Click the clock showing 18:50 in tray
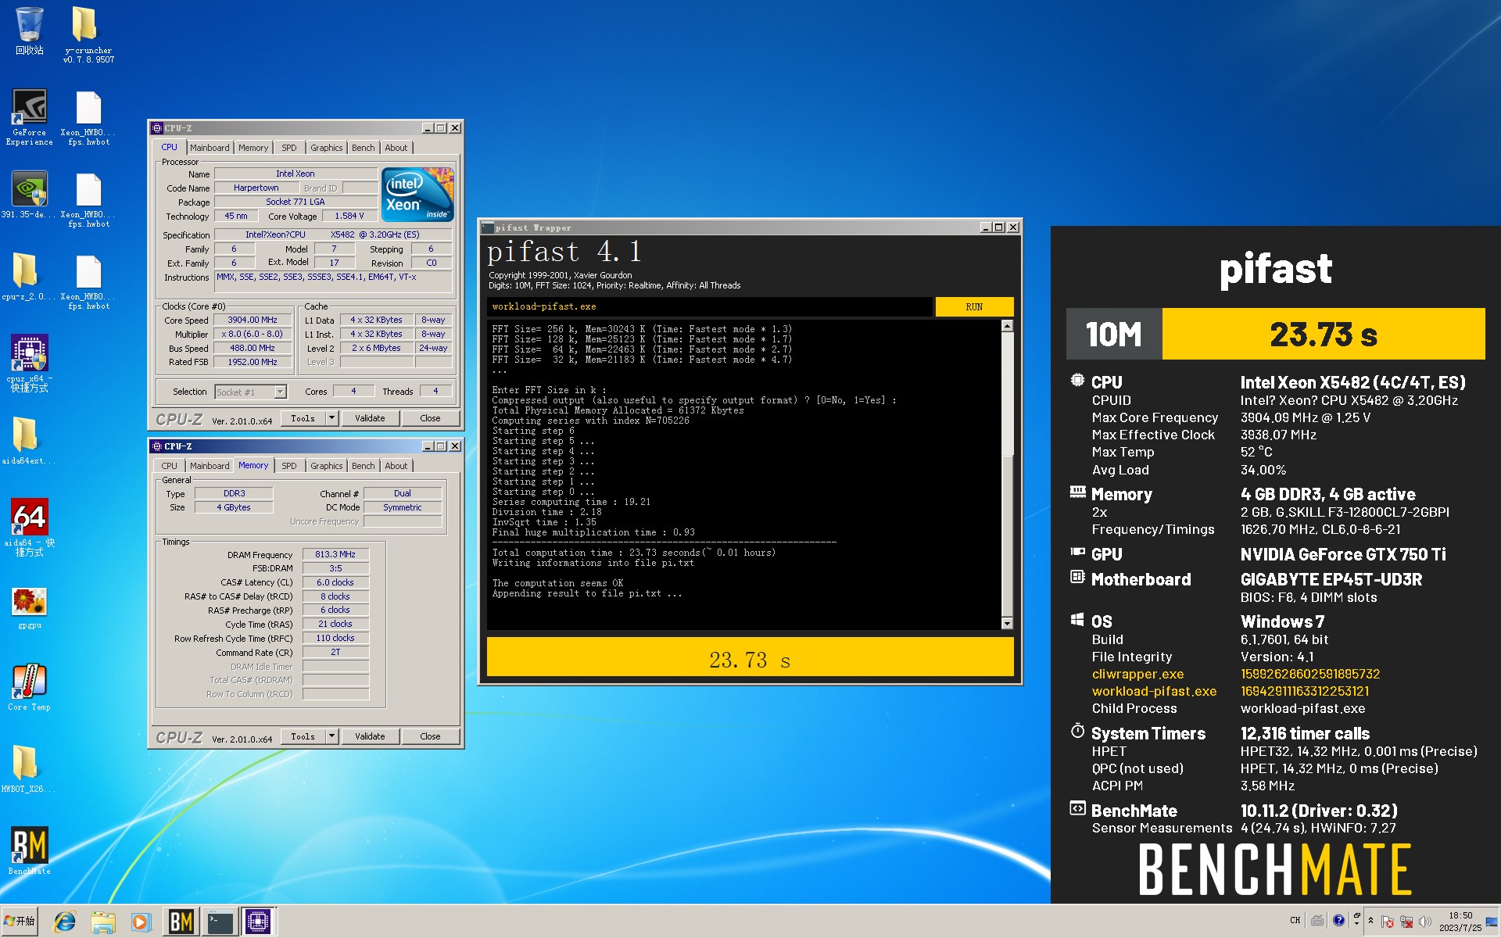The image size is (1501, 938). [x=1460, y=922]
